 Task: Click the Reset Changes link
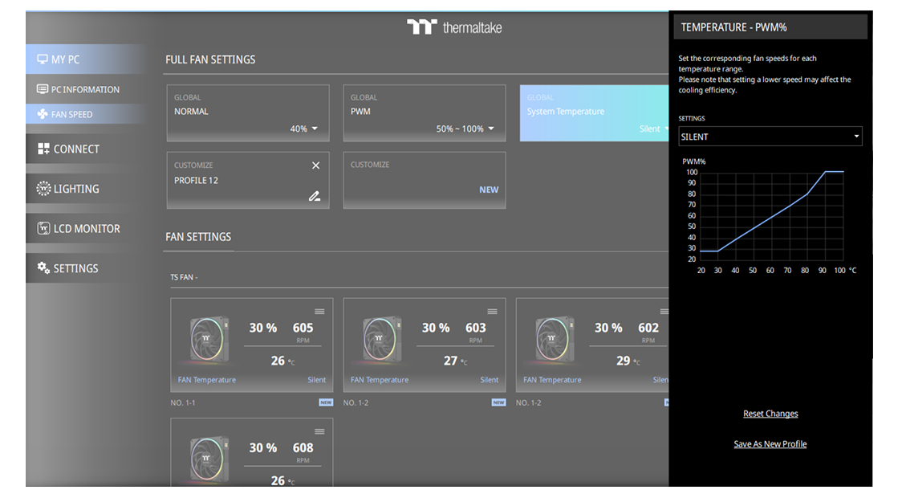pos(770,414)
